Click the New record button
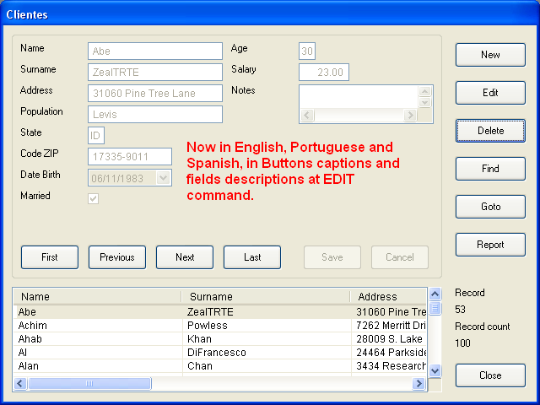Screen dimensions: 540x405 (490, 55)
